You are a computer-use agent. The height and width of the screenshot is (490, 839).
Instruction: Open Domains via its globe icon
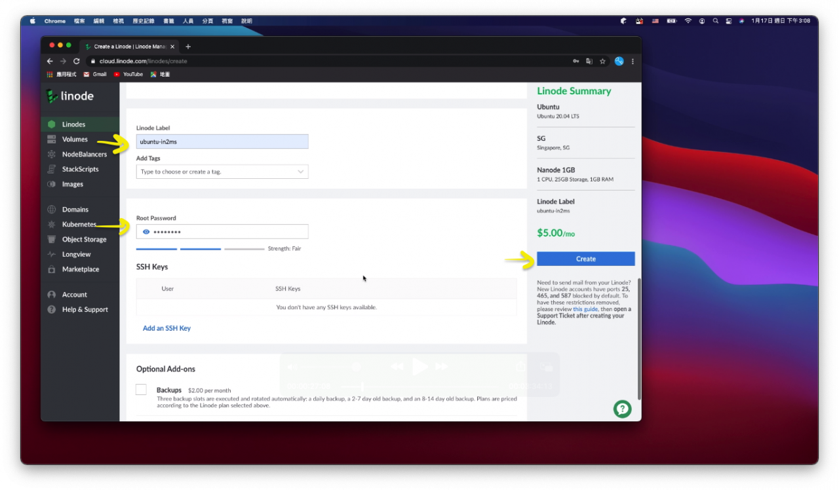(x=51, y=210)
